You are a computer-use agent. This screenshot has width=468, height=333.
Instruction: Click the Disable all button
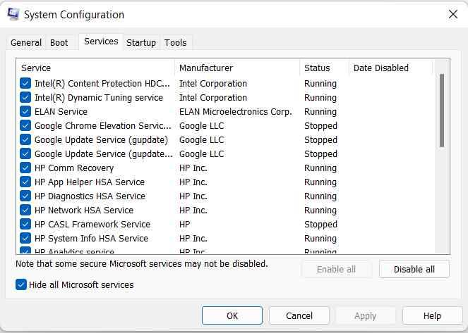point(414,270)
